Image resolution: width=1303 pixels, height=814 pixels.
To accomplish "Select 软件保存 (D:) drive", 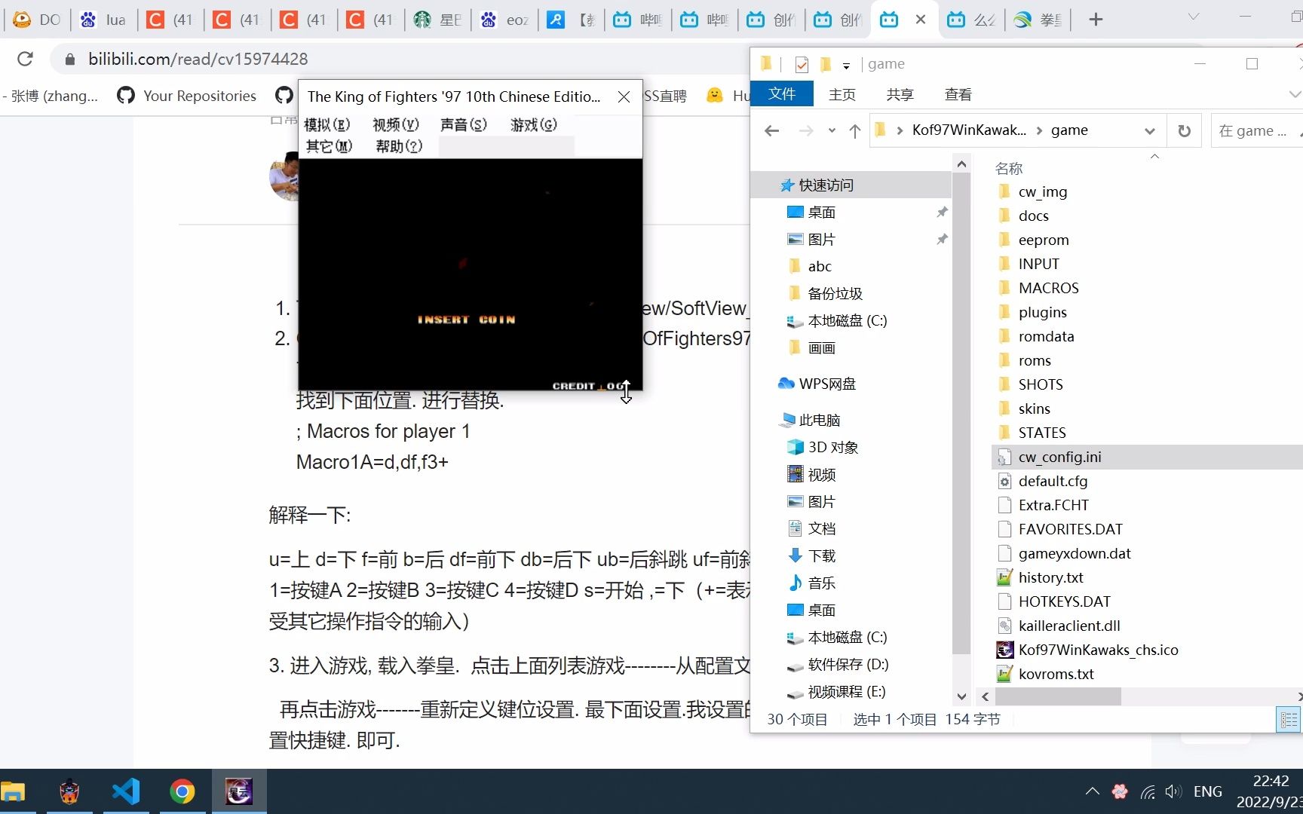I will point(848,664).
